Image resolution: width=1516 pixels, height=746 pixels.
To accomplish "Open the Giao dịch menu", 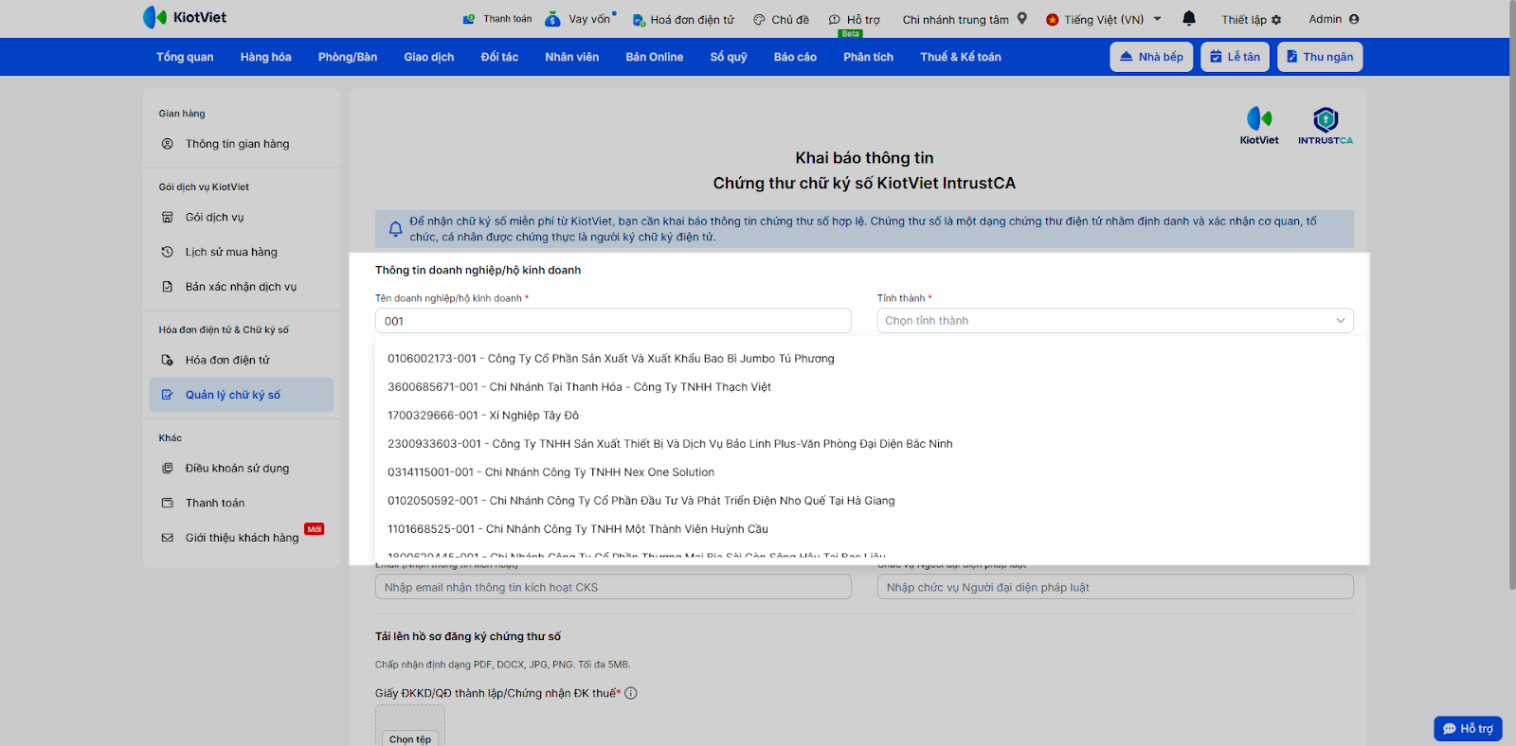I will pyautogui.click(x=429, y=57).
